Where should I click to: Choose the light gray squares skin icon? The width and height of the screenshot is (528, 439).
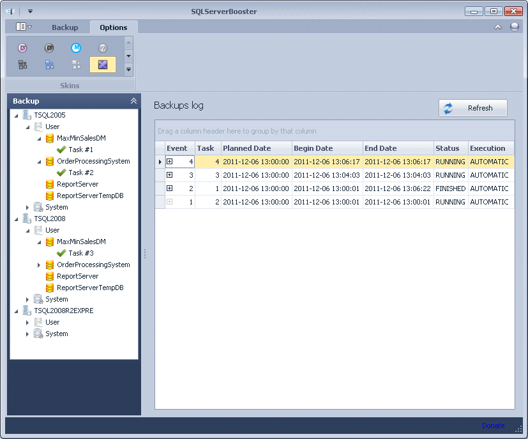[x=76, y=65]
